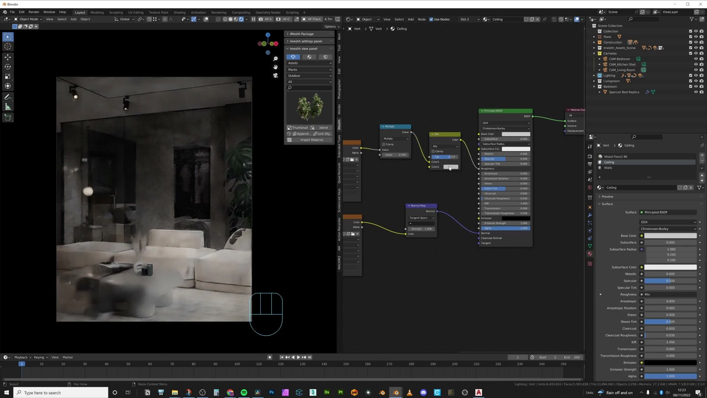Add a material slot with the plus icon
This screenshot has width=707, height=398.
click(x=702, y=155)
